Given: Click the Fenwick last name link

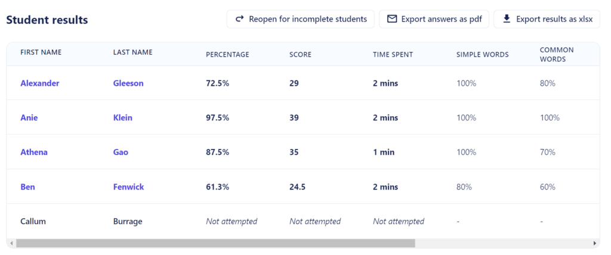Looking at the screenshot, I should pos(129,187).
